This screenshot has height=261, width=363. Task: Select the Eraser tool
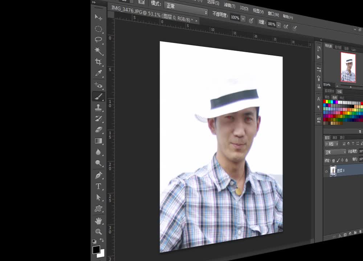tap(98, 129)
